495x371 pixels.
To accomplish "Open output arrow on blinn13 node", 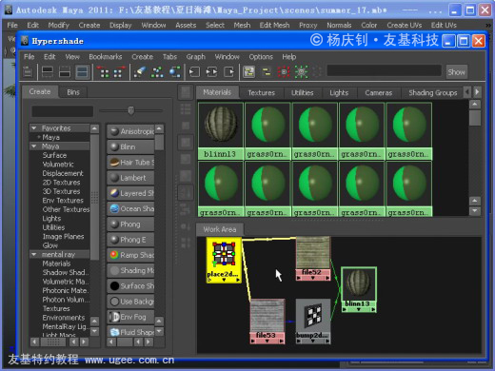I will (373, 309).
